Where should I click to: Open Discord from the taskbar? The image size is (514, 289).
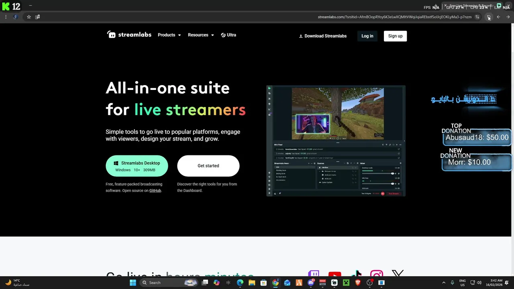tap(311, 283)
